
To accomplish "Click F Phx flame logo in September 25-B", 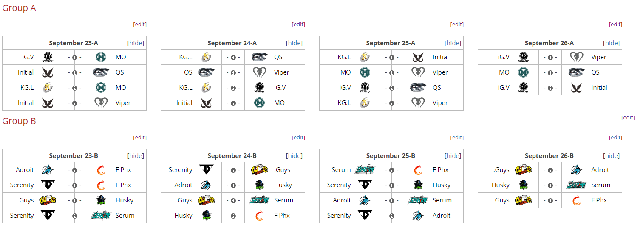I will point(418,170).
